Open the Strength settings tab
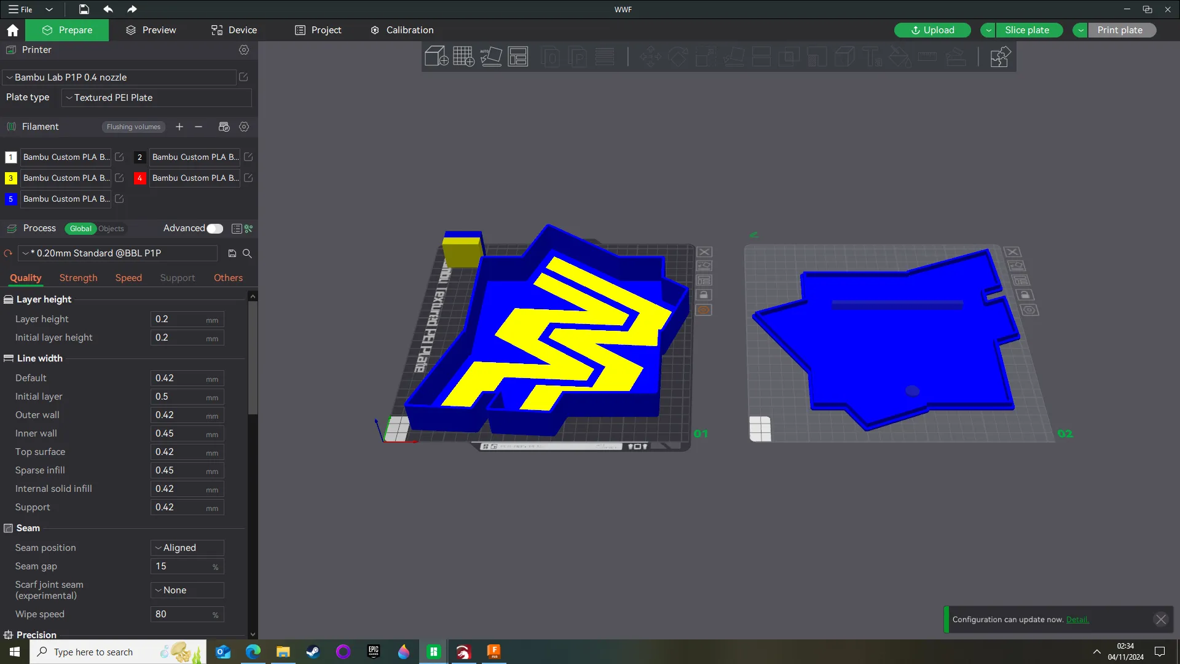 point(78,278)
